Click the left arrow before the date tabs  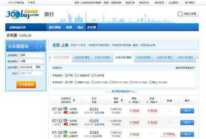(x=49, y=57)
